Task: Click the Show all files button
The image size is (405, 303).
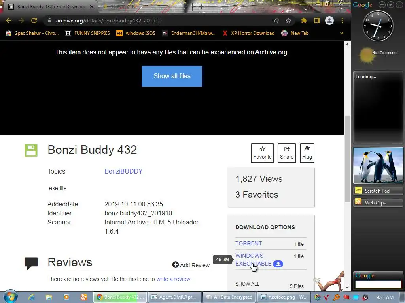Action: [172, 76]
